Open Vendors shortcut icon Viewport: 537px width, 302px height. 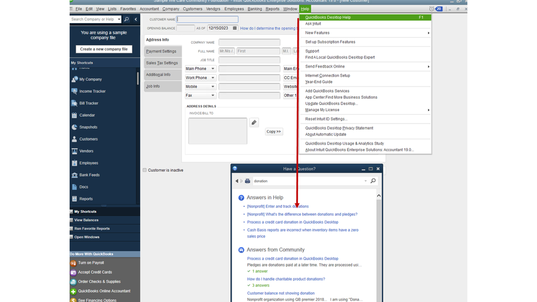pyautogui.click(x=74, y=151)
